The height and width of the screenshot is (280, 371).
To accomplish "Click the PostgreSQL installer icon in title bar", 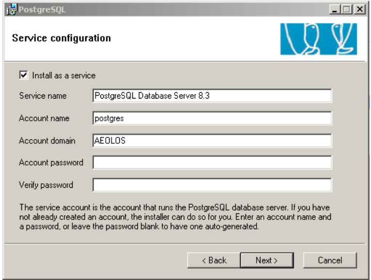I will tap(11, 10).
